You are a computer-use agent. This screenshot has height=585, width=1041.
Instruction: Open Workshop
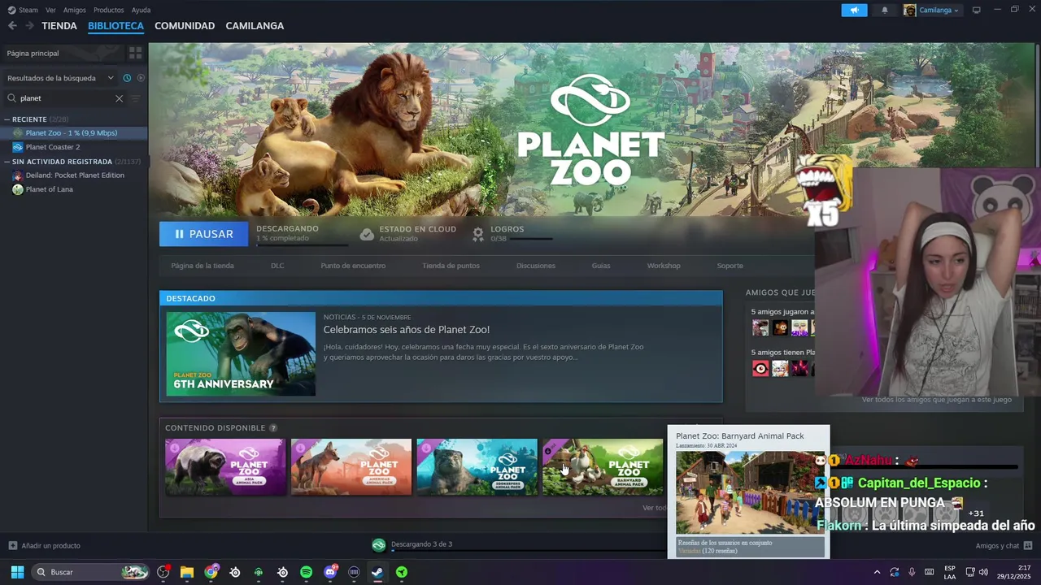664,266
